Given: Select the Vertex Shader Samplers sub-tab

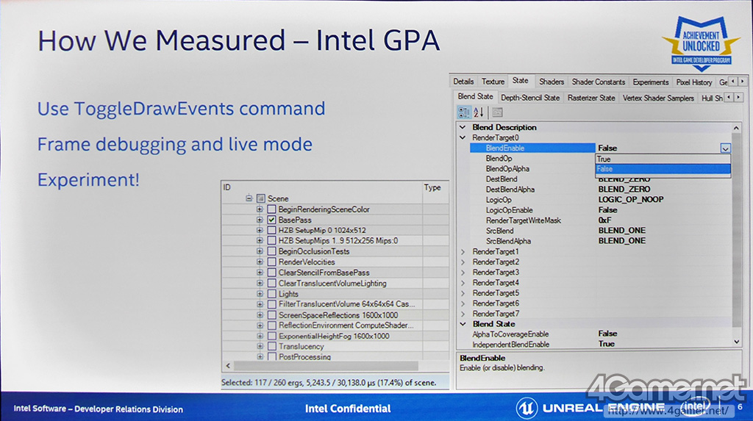Looking at the screenshot, I should pyautogui.click(x=658, y=98).
